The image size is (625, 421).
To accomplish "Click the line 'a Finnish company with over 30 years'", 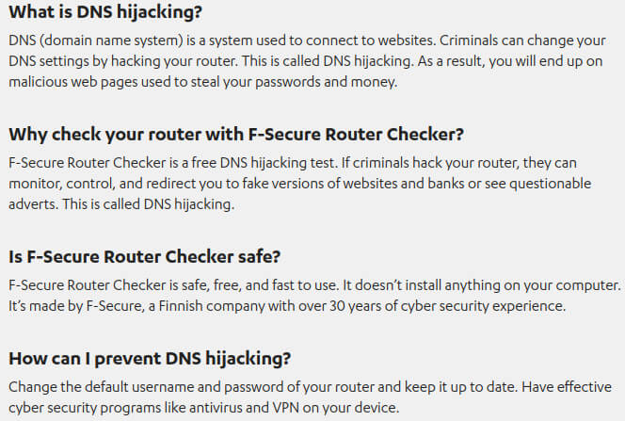I will (x=287, y=306).
